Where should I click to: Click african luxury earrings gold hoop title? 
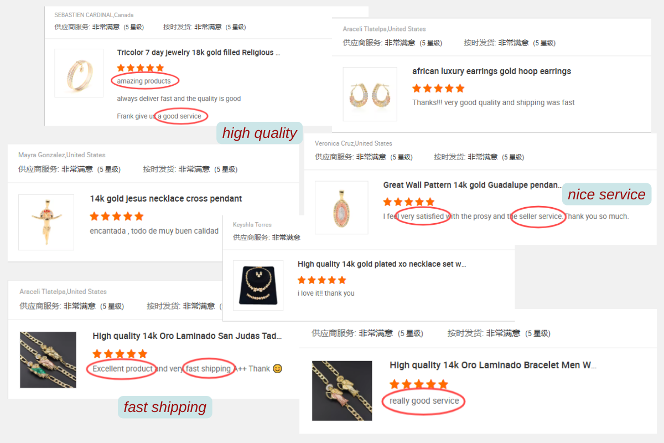[491, 71]
